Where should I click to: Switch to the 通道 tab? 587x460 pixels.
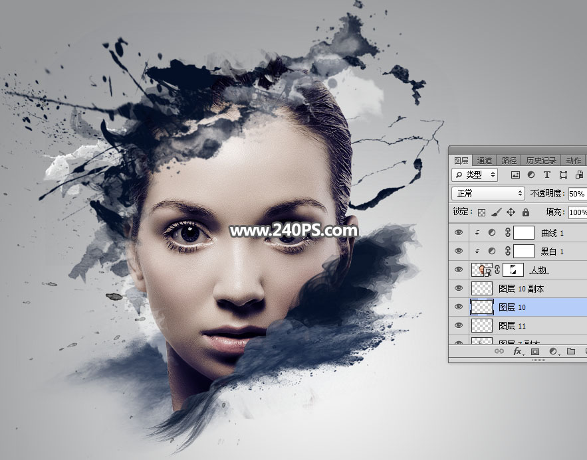pyautogui.click(x=485, y=161)
